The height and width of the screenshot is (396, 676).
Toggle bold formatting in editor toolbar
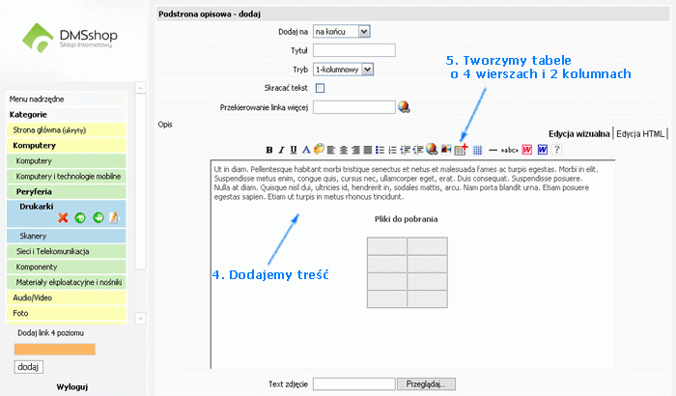(x=269, y=150)
